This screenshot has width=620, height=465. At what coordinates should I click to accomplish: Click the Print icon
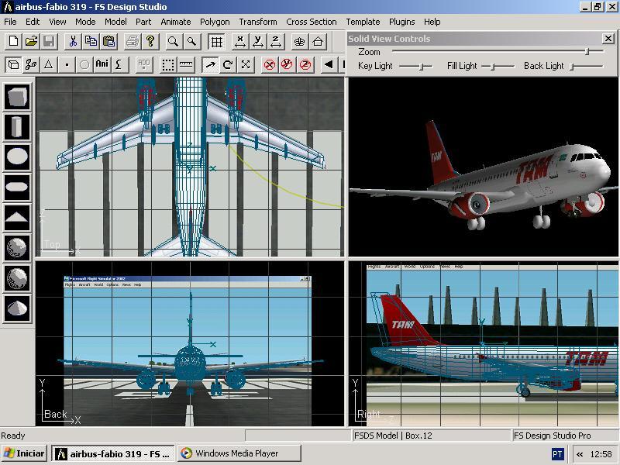(x=133, y=41)
